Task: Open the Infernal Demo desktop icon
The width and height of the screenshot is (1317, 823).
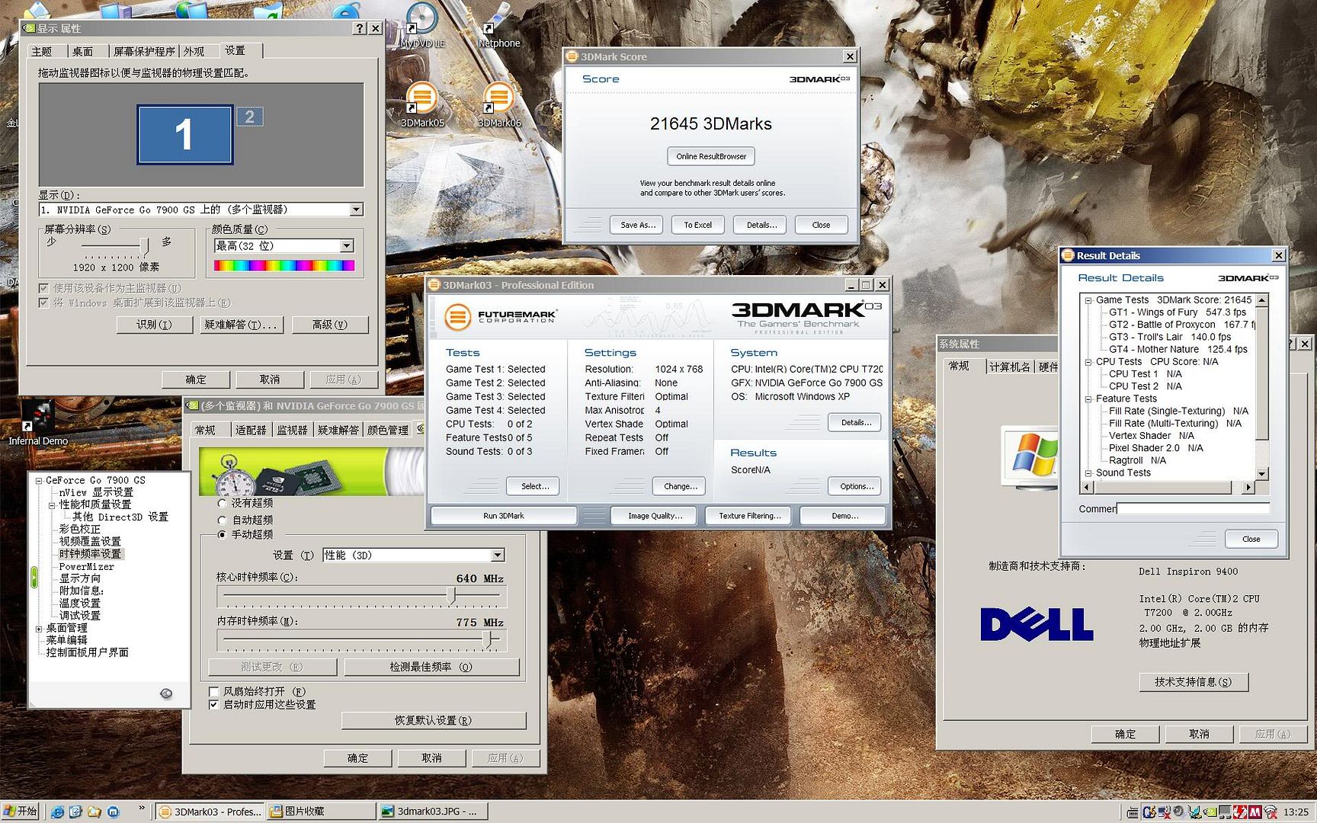Action: (38, 419)
